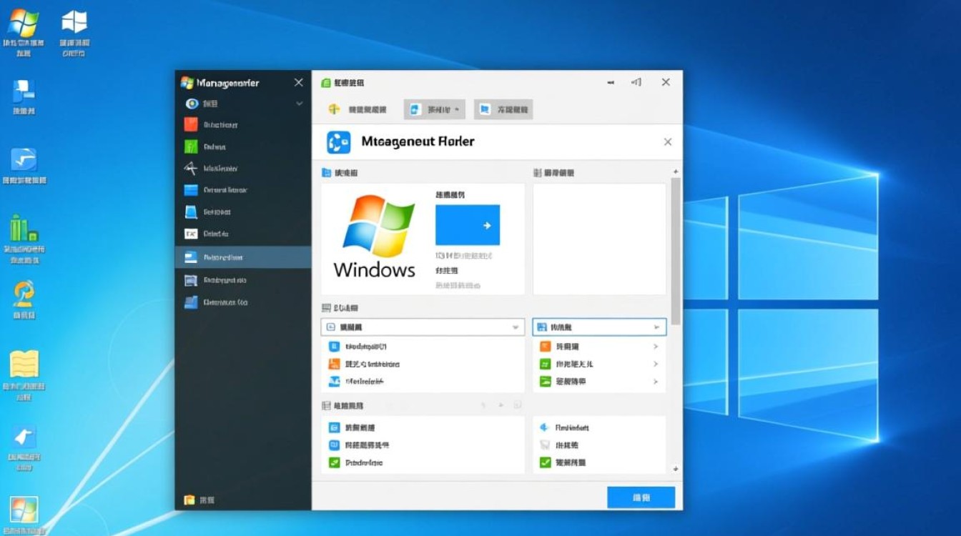The image size is (961, 536).
Task: Select the highlighted item in the dark sidebar
Action: tap(243, 257)
